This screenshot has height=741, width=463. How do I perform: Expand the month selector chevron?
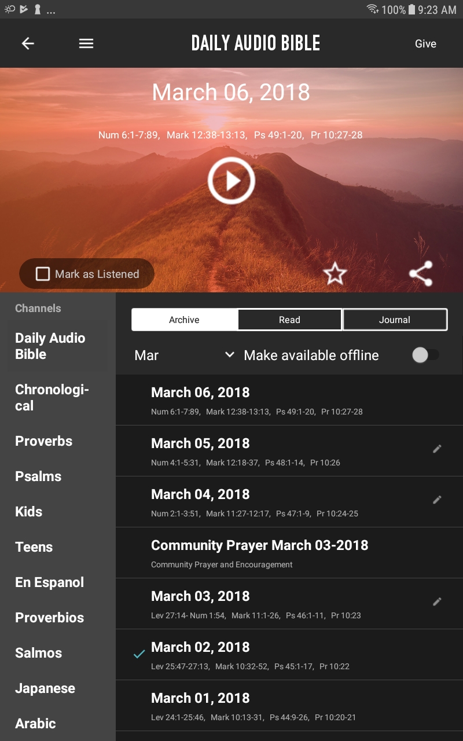click(x=229, y=355)
